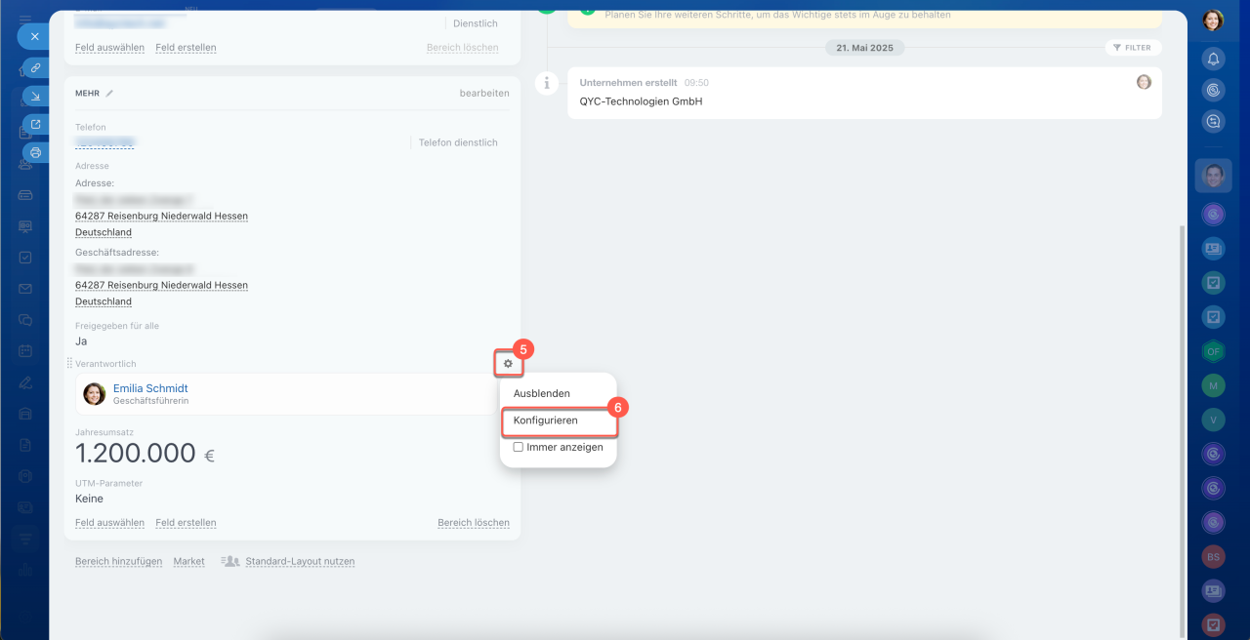Open the FILTER button in timeline

(1134, 47)
